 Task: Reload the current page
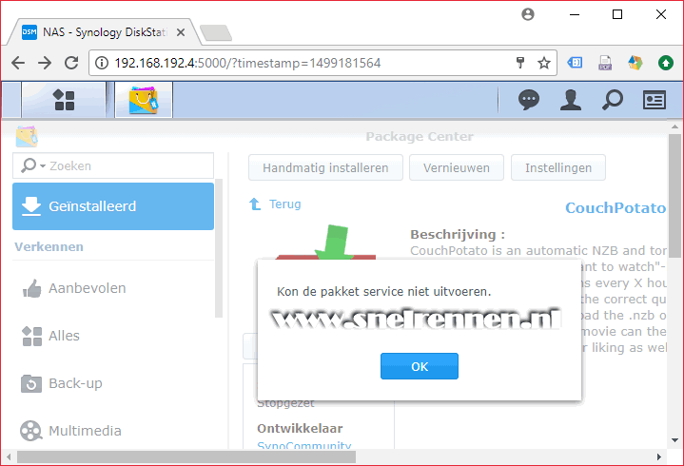pos(71,63)
